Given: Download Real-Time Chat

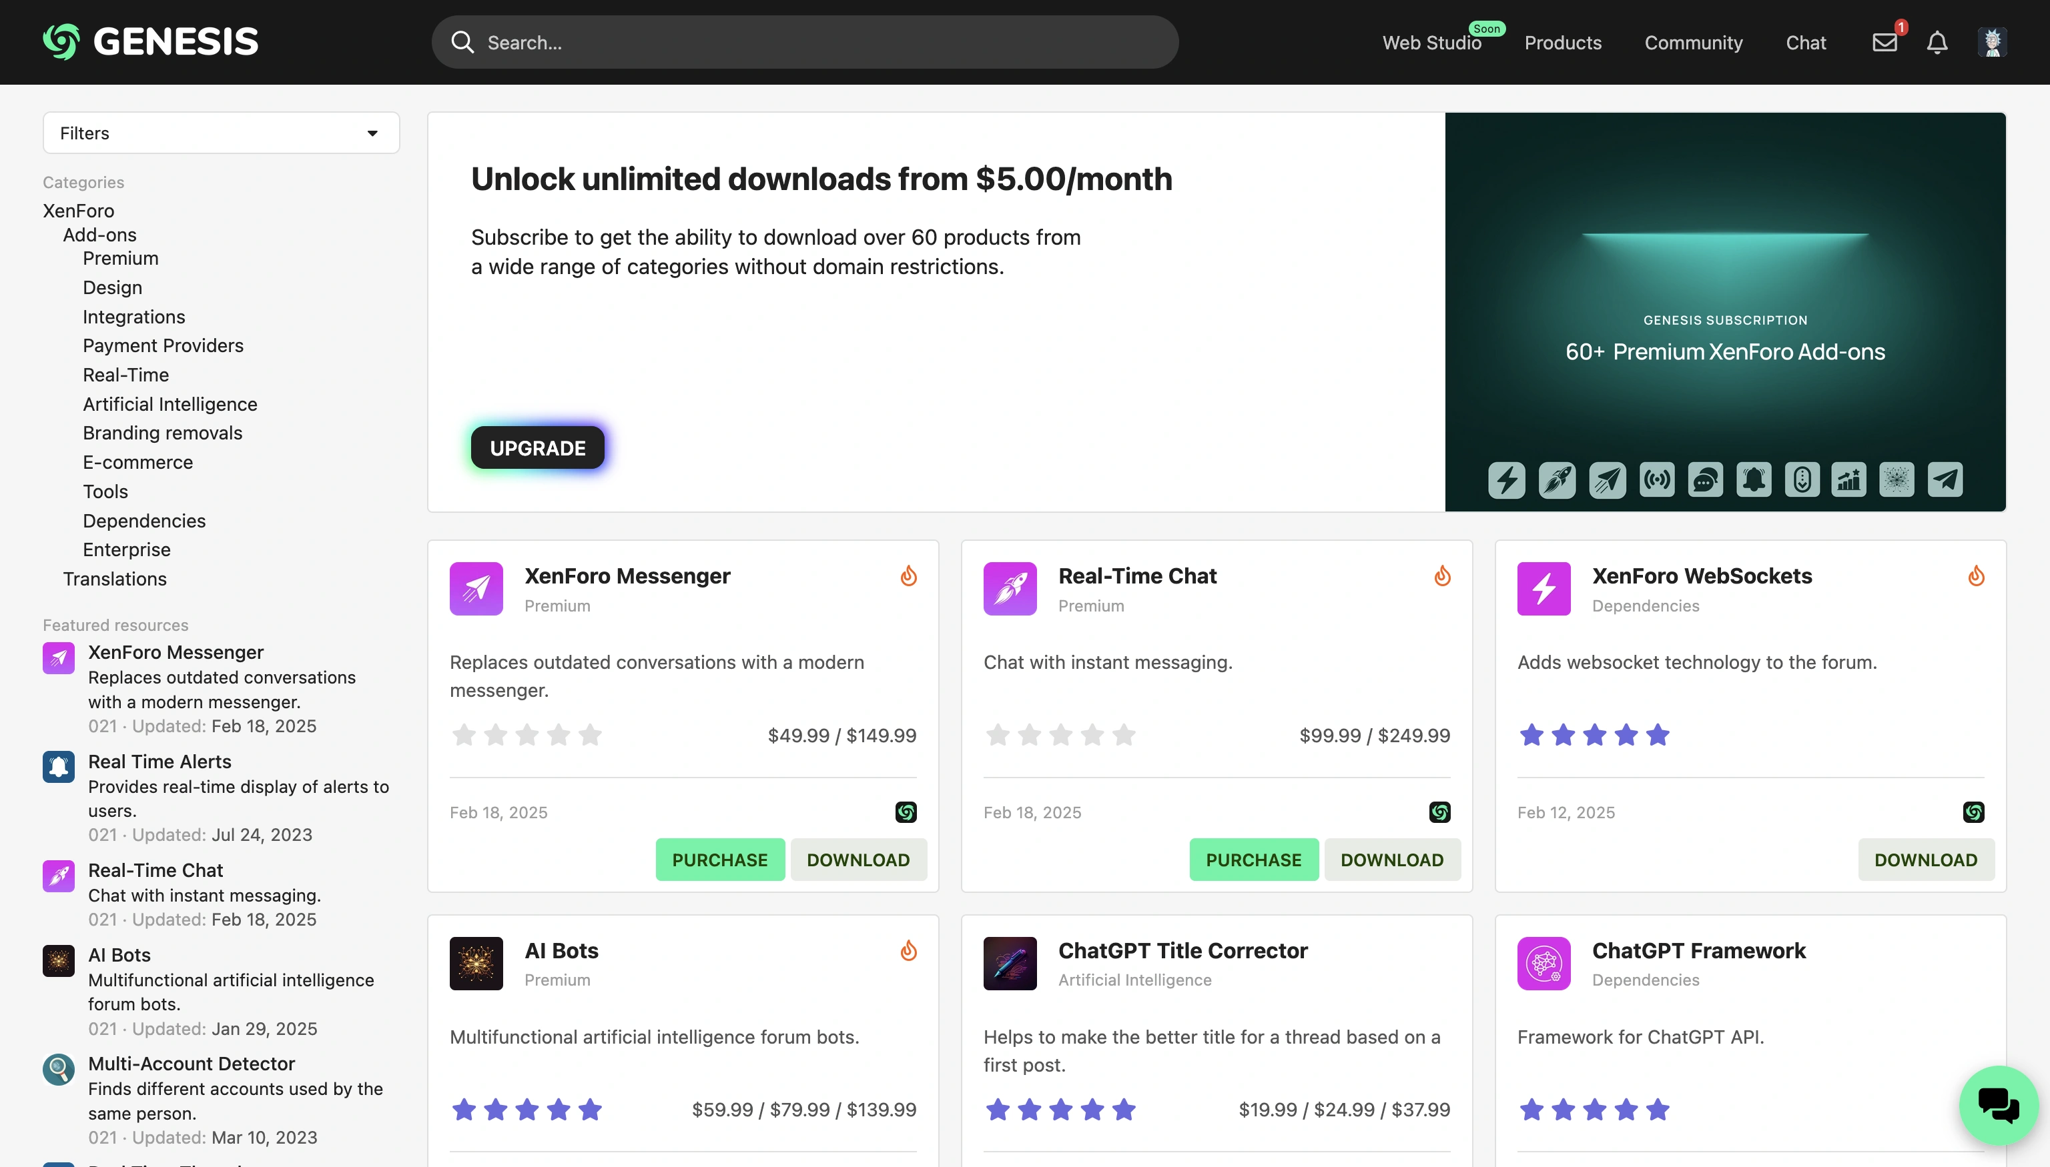Looking at the screenshot, I should tap(1392, 859).
